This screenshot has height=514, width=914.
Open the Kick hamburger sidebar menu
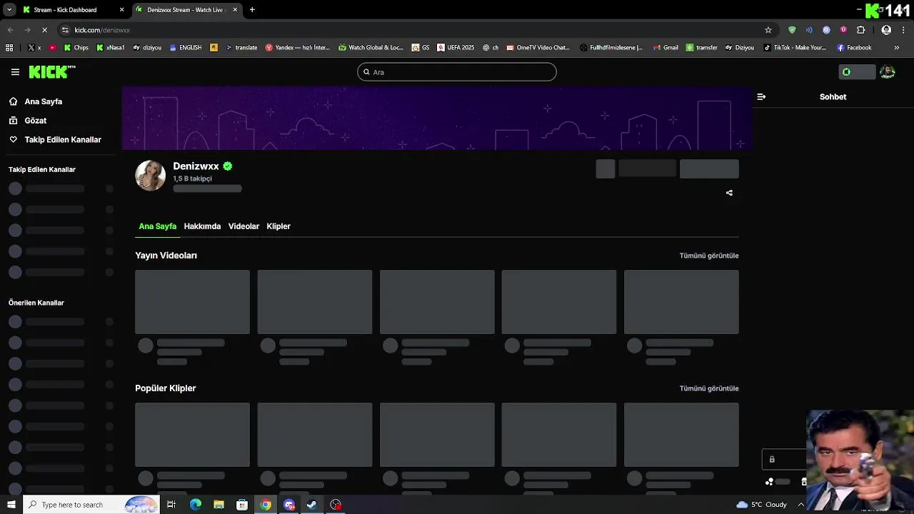pyautogui.click(x=15, y=72)
